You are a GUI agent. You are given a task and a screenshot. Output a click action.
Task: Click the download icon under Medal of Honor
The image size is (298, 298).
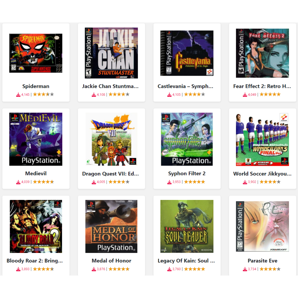[94, 269]
